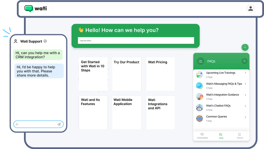
Task: Open Get Started with Wati card
Action: (93, 74)
